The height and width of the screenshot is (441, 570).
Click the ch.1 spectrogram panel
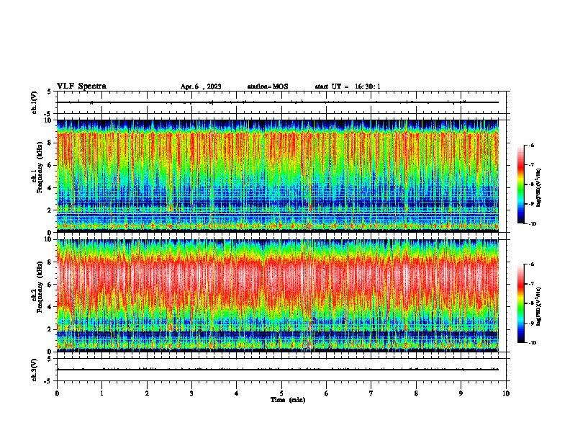coord(278,176)
